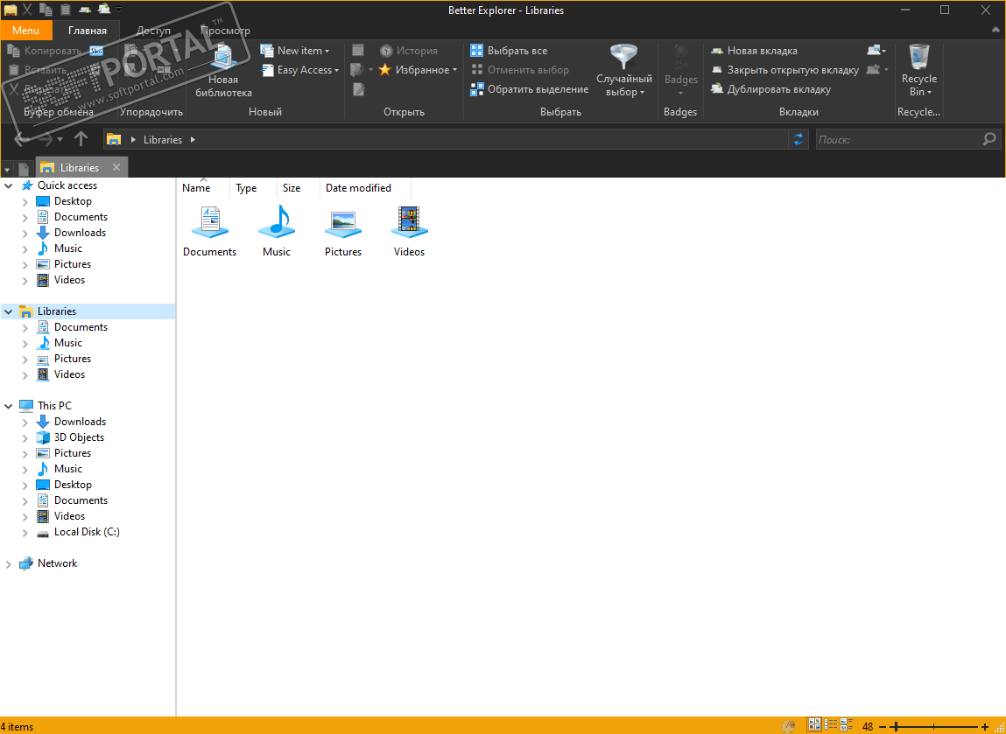Click Обратить выделение invert selection
Image resolution: width=1006 pixels, height=734 pixels.
coord(530,89)
